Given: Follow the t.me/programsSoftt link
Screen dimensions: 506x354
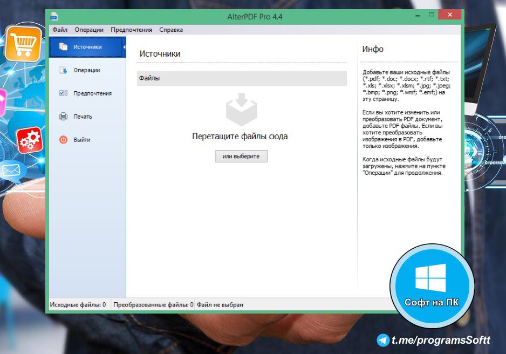Looking at the screenshot, I should 441,340.
